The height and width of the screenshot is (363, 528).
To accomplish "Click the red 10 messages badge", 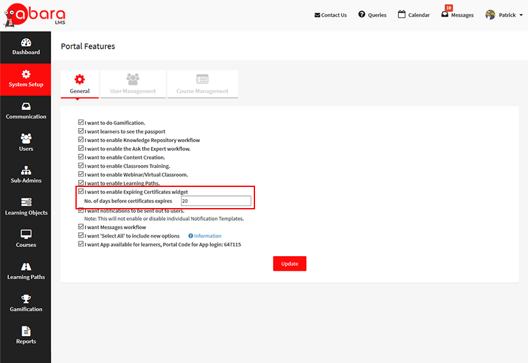I will (449, 8).
